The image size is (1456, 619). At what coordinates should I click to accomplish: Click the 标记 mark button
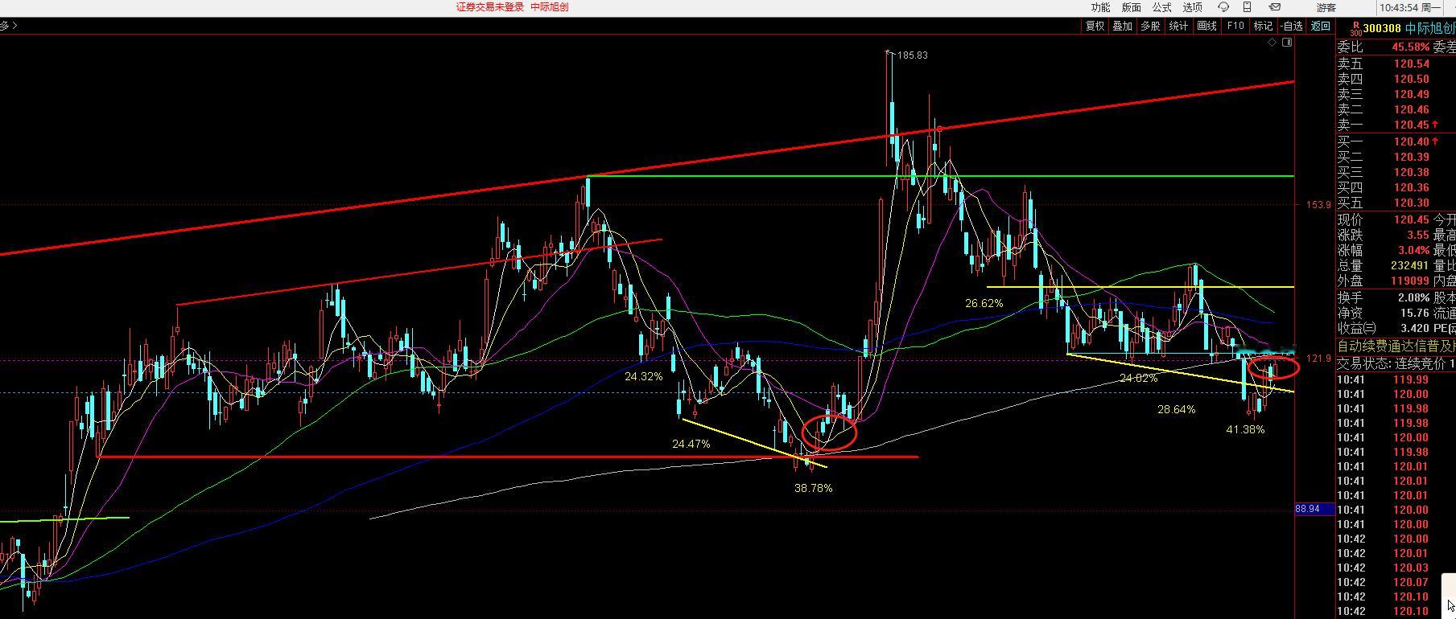(1264, 26)
